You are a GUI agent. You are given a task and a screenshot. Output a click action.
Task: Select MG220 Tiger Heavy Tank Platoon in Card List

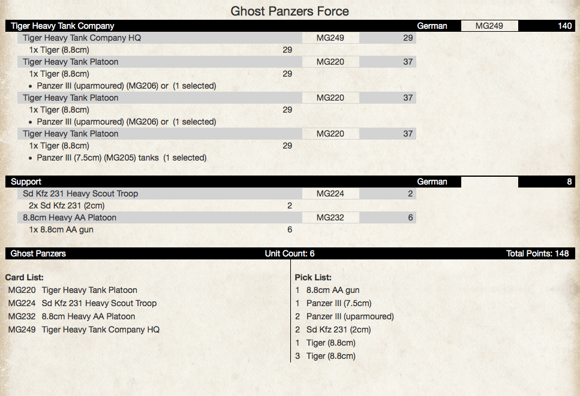point(73,291)
